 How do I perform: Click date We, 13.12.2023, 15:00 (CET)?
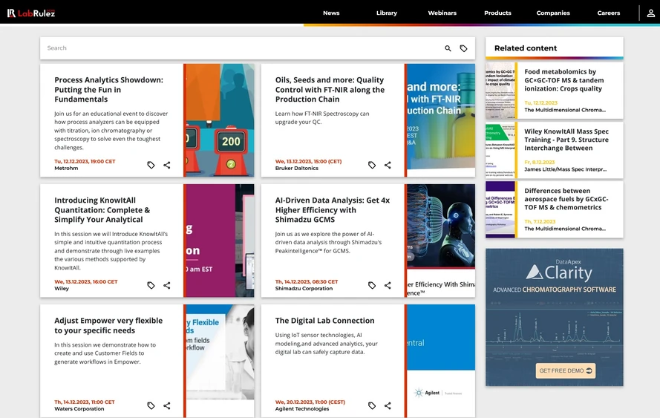309,161
